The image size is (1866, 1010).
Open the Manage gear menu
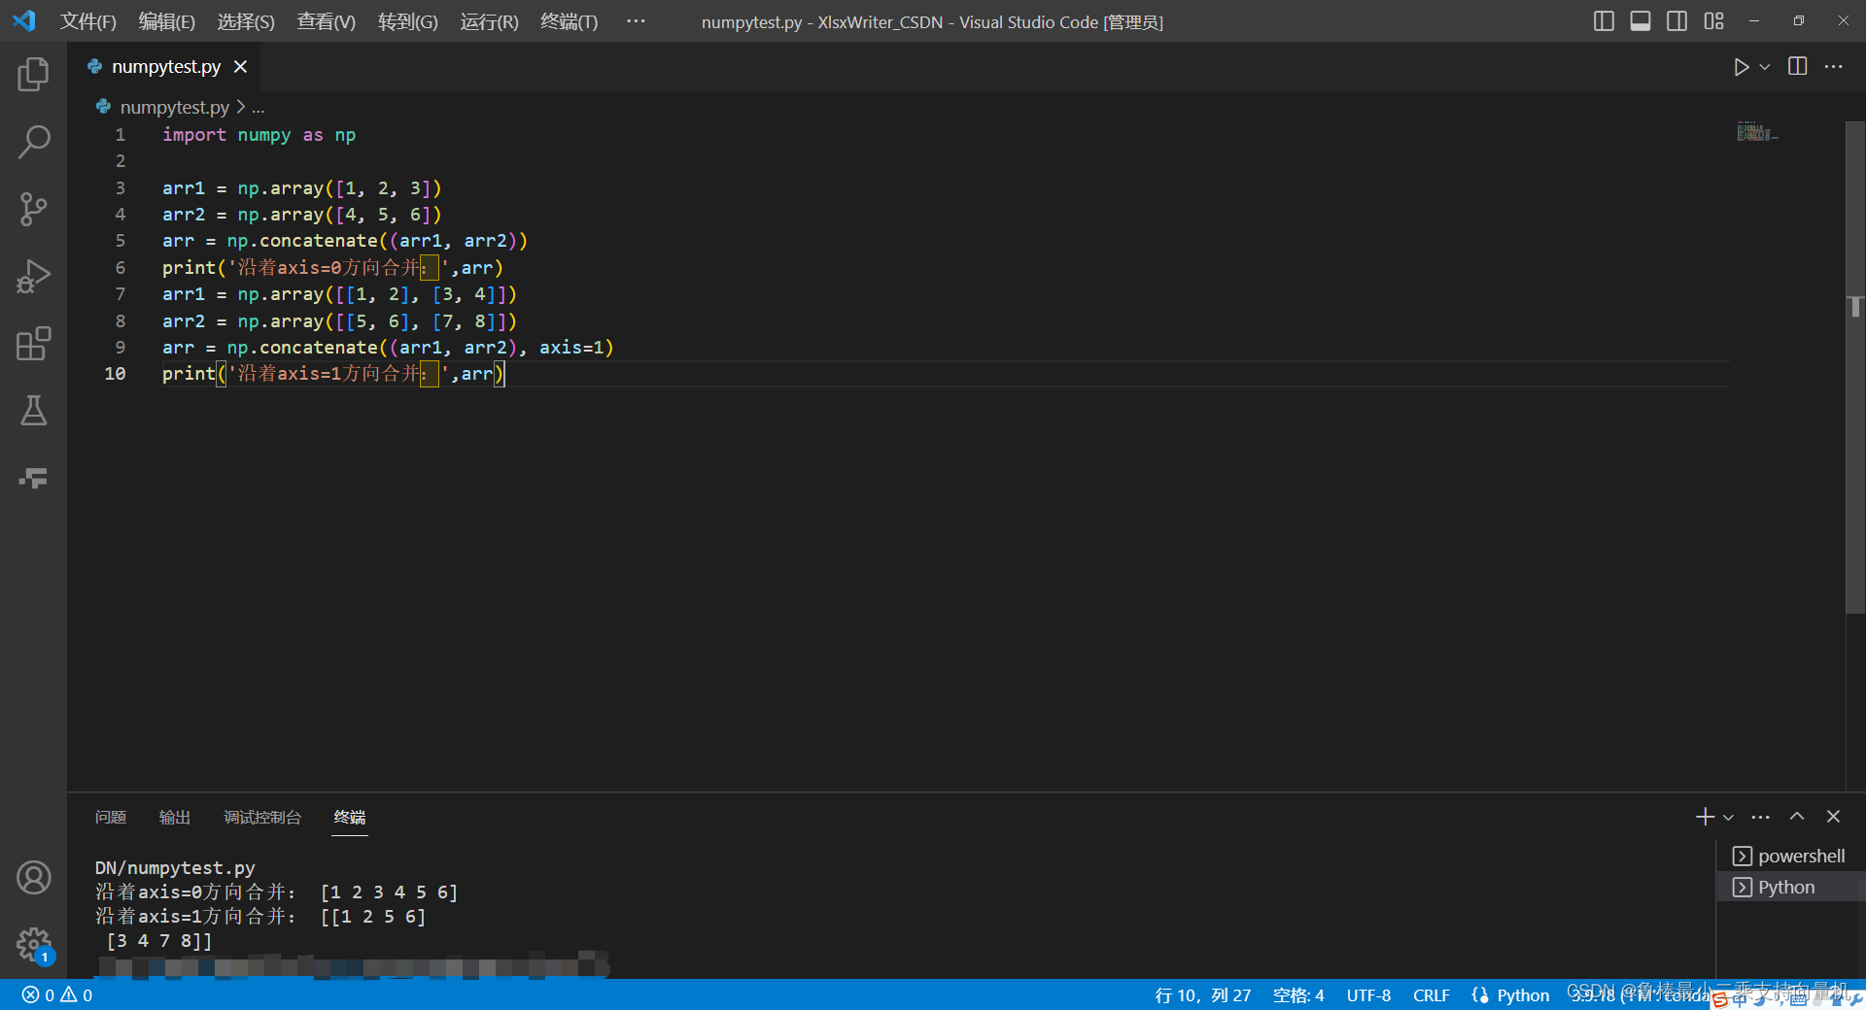[33, 944]
